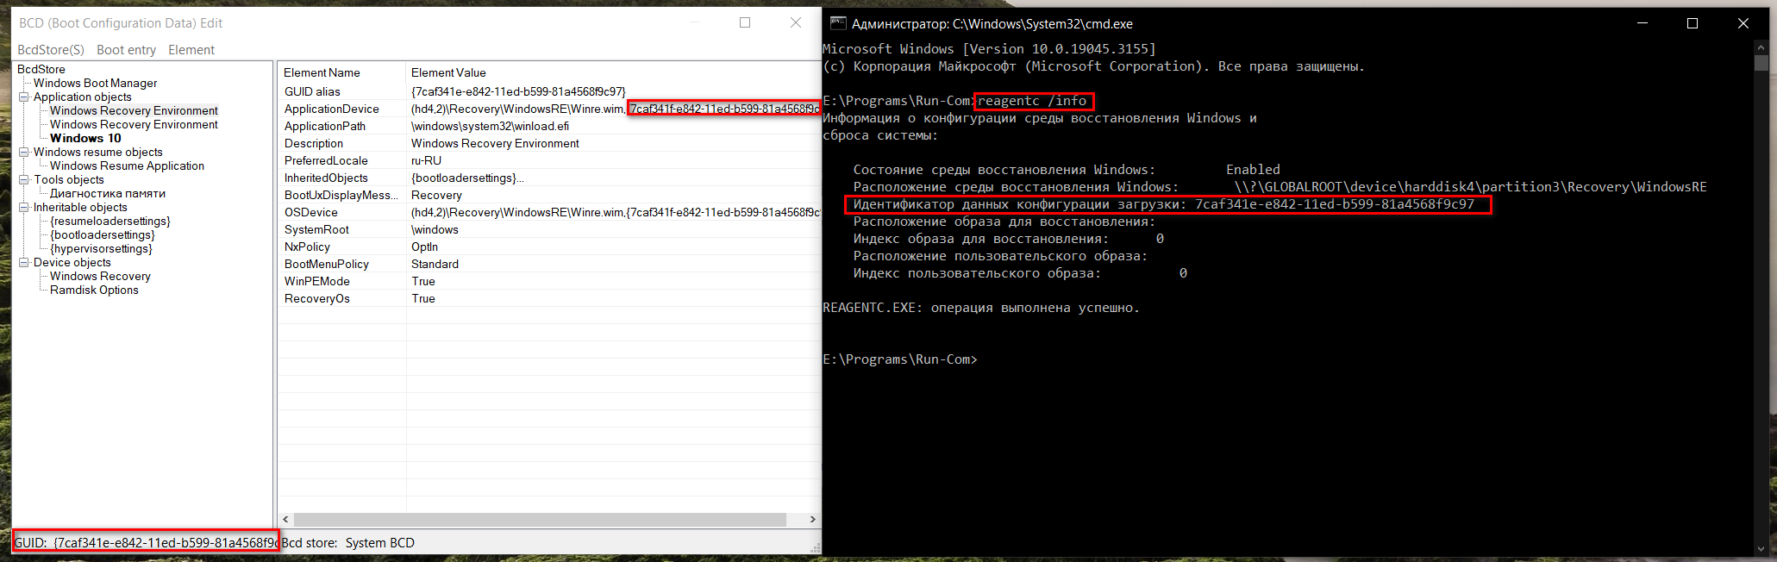Viewport: 1777px width, 562px height.
Task: Select Windows Boot Manager in tree
Action: point(95,84)
